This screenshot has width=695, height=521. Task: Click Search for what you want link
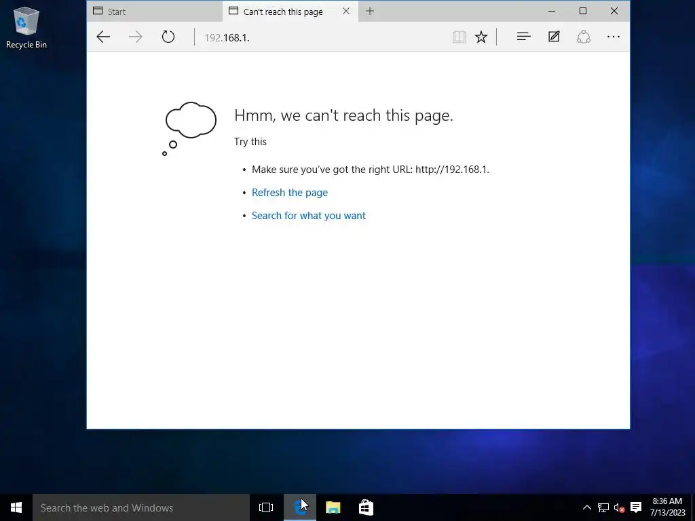coord(309,216)
